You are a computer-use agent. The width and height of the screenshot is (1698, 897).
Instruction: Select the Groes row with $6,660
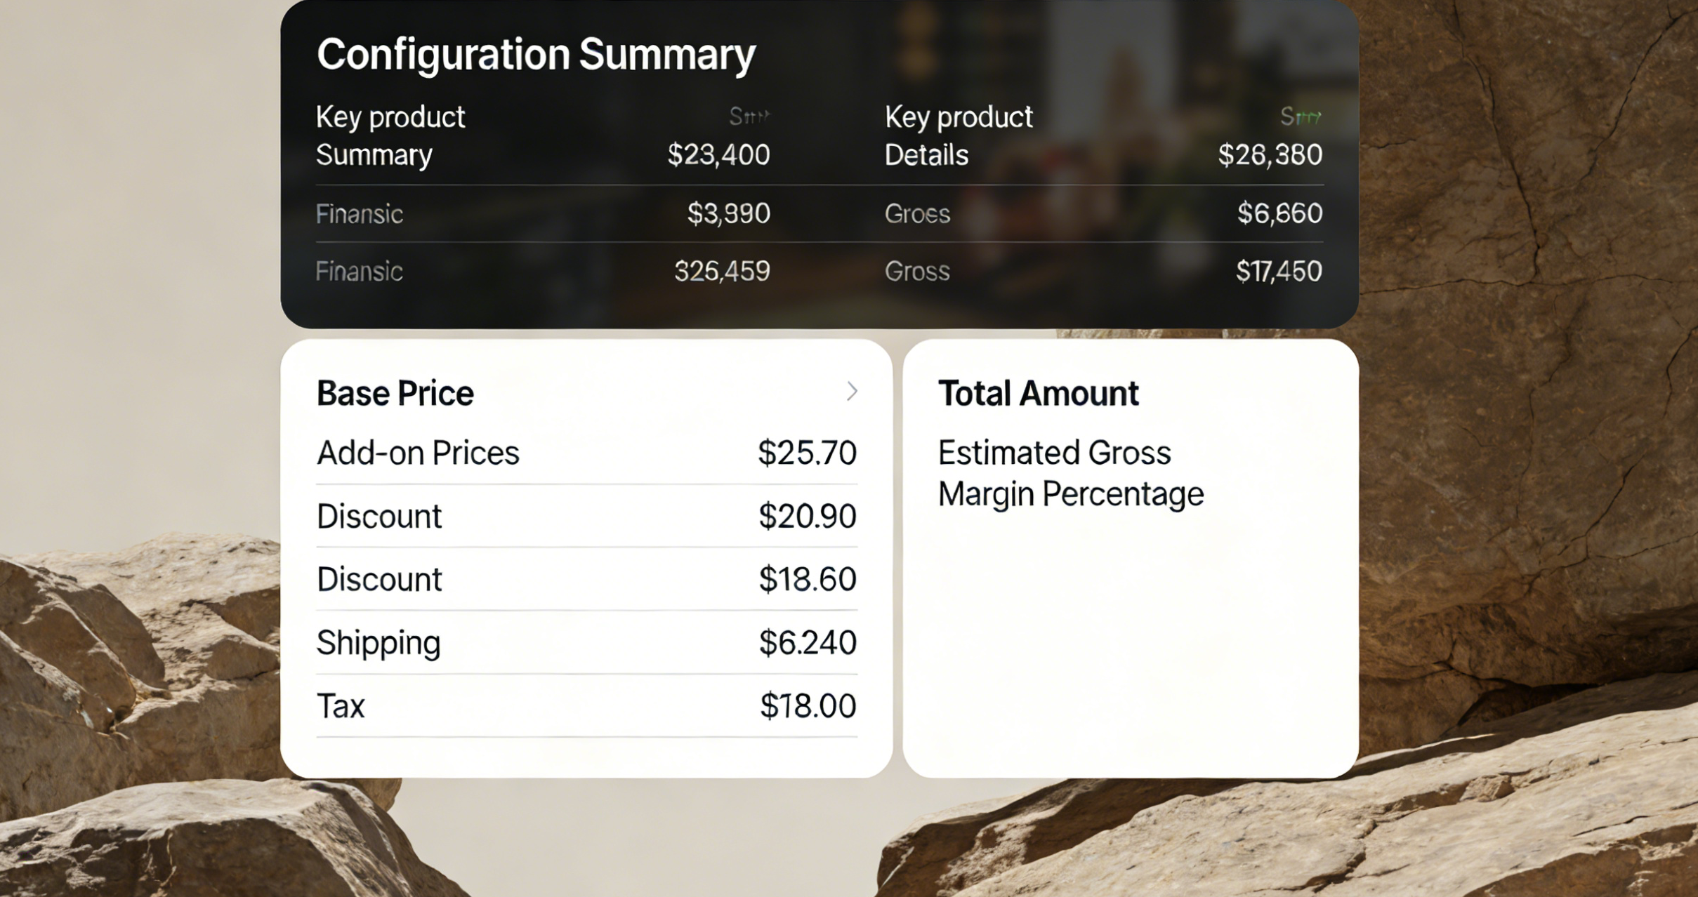pyautogui.click(x=1103, y=213)
